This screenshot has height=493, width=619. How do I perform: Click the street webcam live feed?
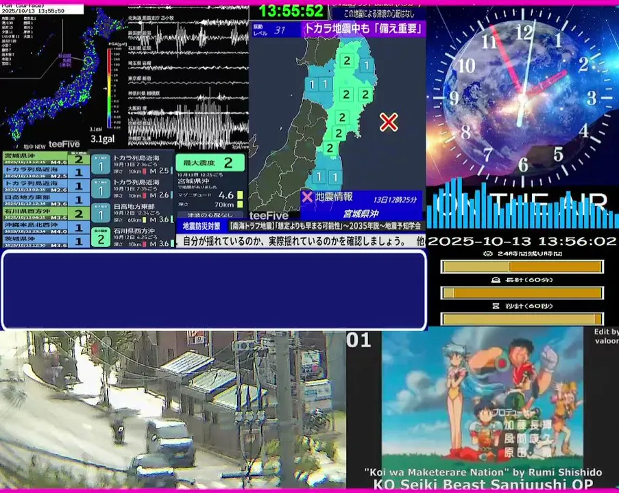pos(173,410)
